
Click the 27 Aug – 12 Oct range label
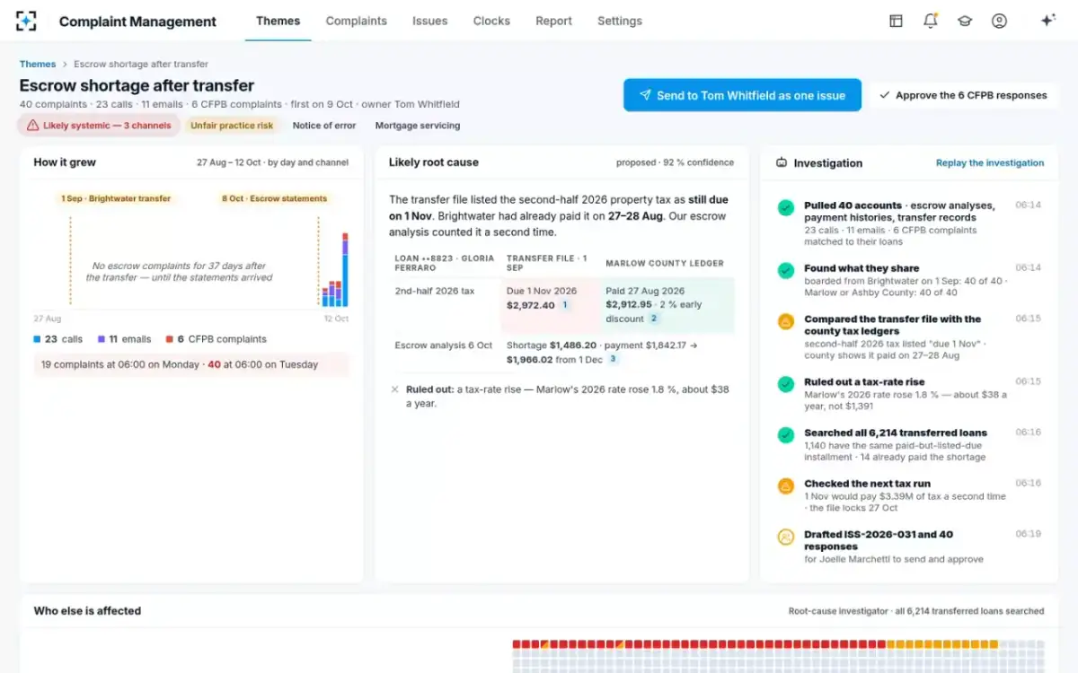[273, 162]
